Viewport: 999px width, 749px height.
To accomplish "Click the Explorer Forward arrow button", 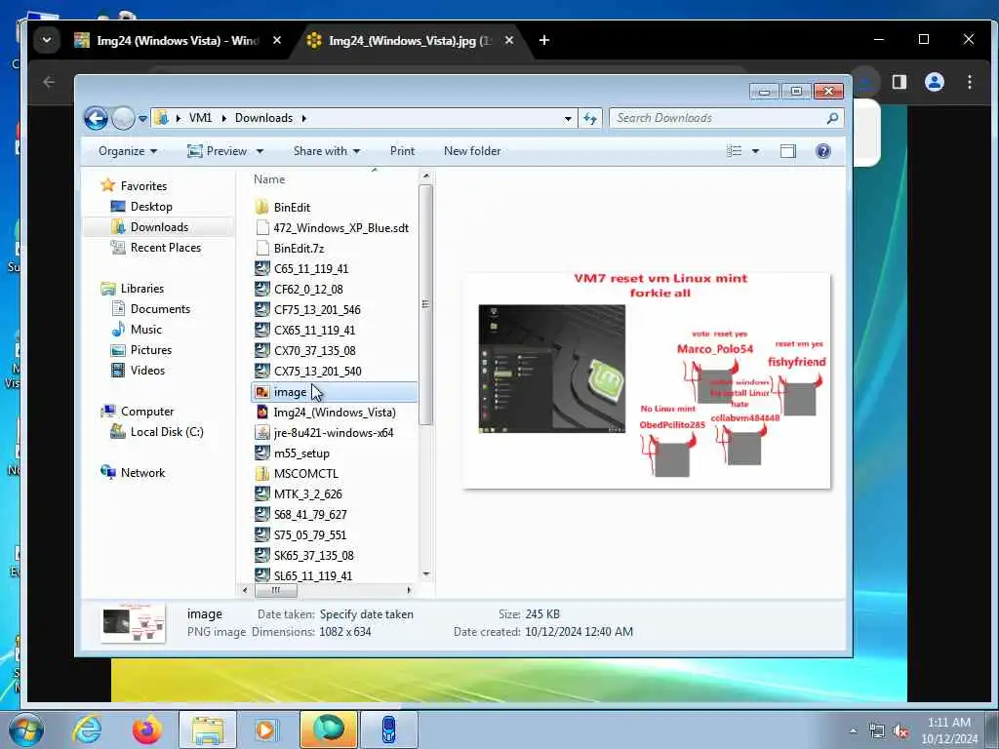I will click(x=123, y=118).
